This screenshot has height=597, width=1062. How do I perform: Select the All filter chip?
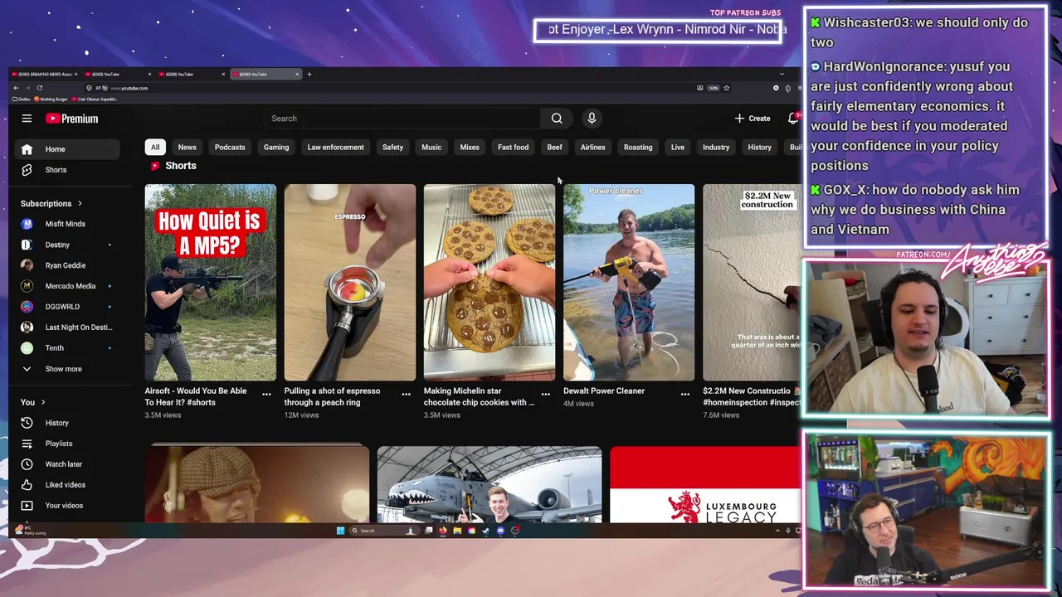(x=155, y=147)
